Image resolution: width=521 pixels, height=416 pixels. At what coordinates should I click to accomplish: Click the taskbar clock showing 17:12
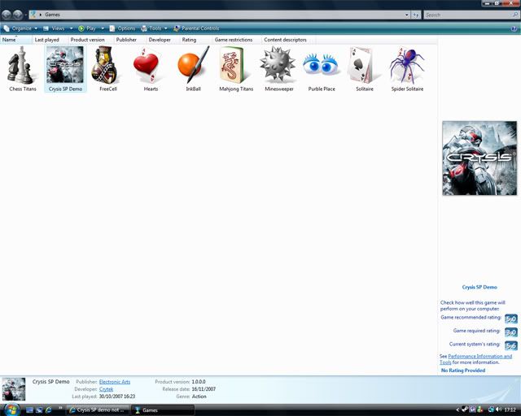tap(510, 410)
